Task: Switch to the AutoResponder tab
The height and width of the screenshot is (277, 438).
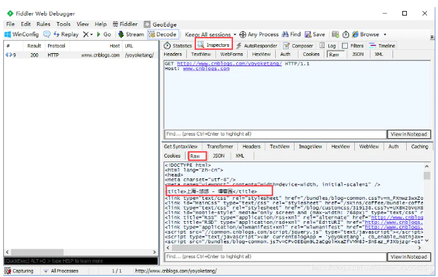Action: (x=257, y=45)
